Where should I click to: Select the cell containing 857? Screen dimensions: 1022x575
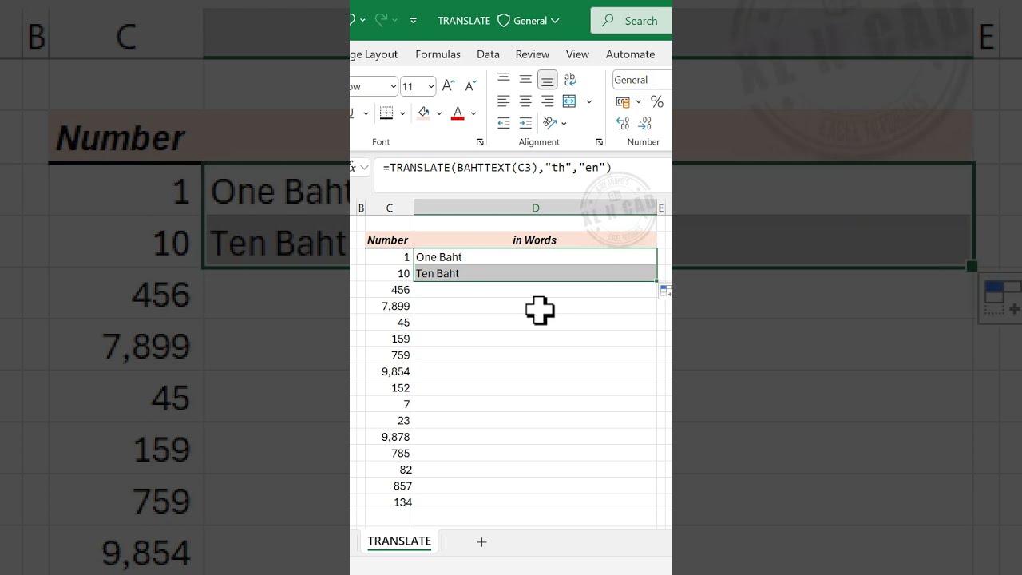tap(389, 486)
